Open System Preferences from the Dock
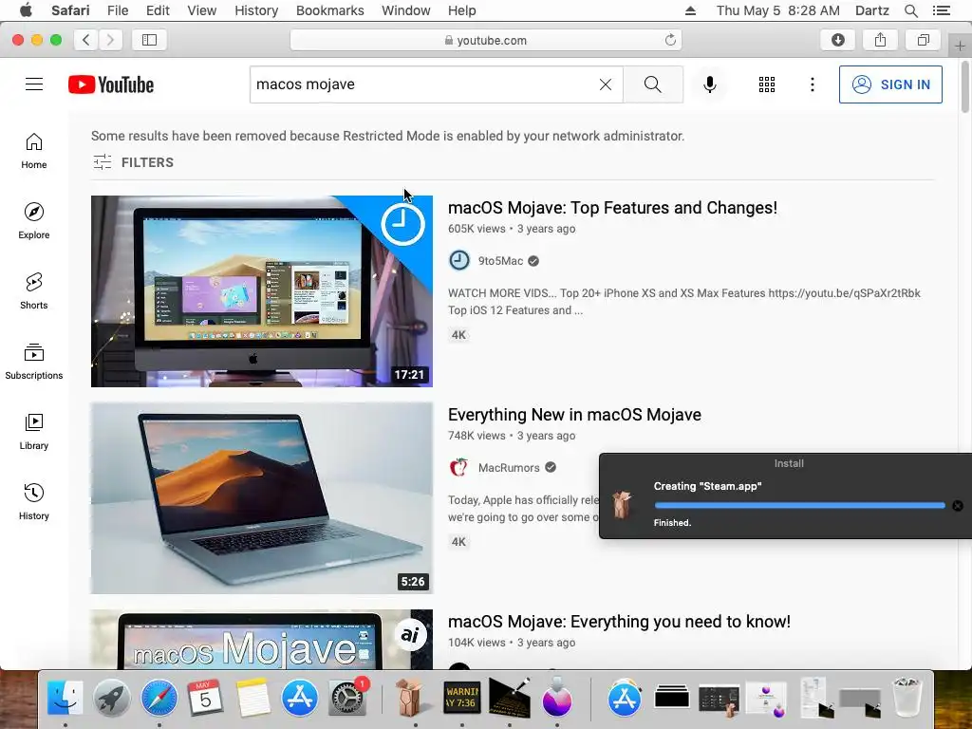This screenshot has height=729, width=972. (x=347, y=698)
